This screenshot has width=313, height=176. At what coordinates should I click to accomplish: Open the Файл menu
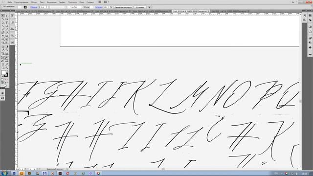(10, 2)
